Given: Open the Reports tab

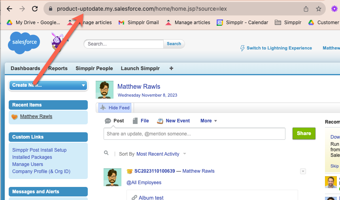Looking at the screenshot, I should 58,69.
